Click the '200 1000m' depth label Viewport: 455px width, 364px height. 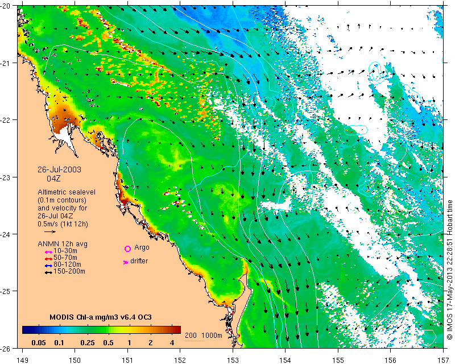point(204,335)
